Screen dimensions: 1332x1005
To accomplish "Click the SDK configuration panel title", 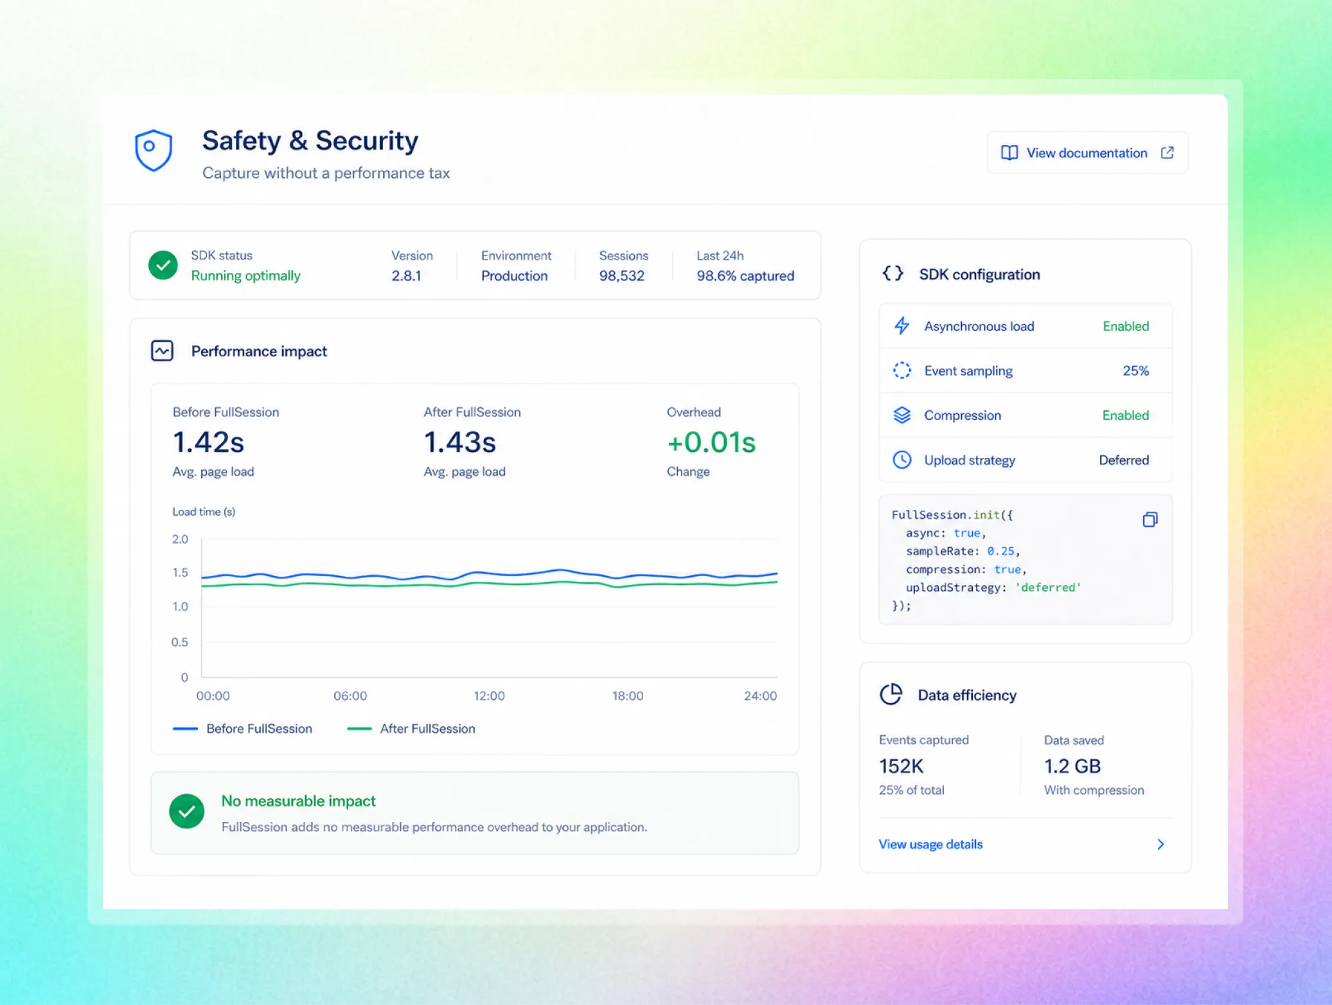I will (x=979, y=274).
